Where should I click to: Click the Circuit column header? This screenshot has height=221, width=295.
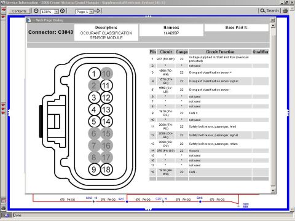pos(166,52)
